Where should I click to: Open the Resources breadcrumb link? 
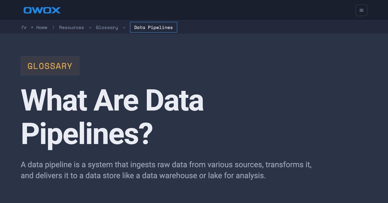pyautogui.click(x=72, y=27)
